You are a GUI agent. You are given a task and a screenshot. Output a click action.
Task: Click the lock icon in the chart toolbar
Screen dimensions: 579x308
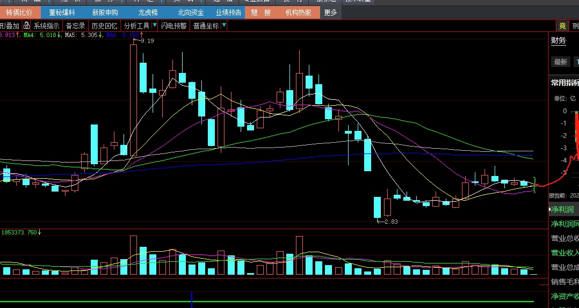coord(27,26)
